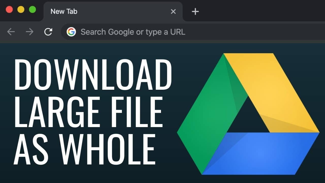Click the browser back arrow
Viewport: 325px width, 183px height.
point(11,32)
